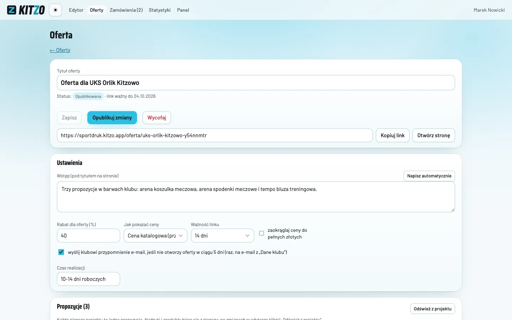The height and width of the screenshot is (320, 512).
Task: Click into the Wstęp intro textarea
Action: [256, 197]
